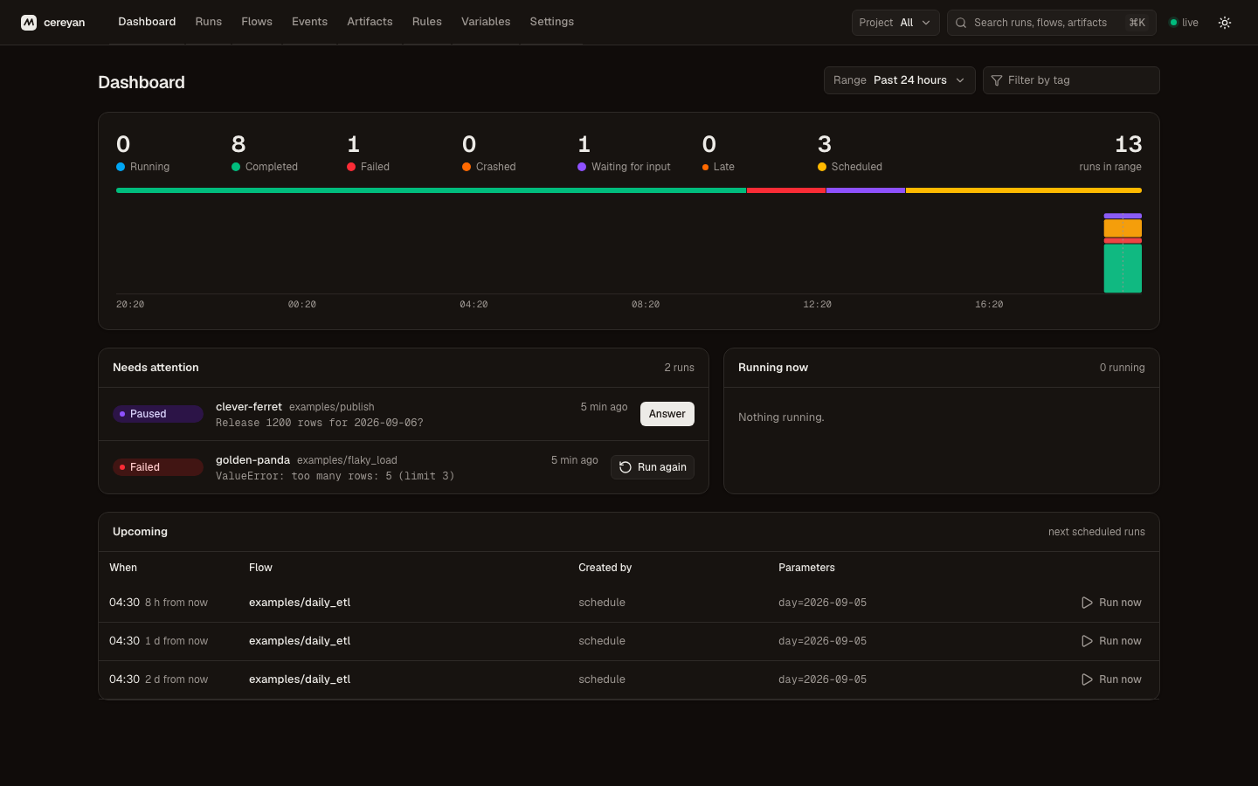
Task: Click the examples/publish flow name
Action: pyautogui.click(x=332, y=407)
